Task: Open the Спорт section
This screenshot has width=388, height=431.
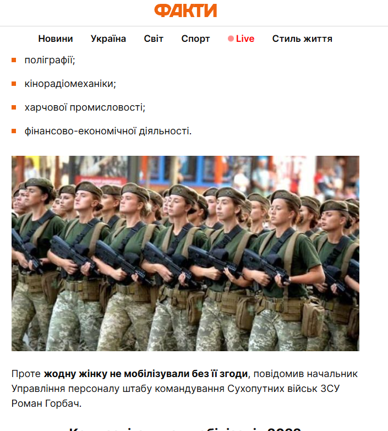Action: click(x=195, y=39)
